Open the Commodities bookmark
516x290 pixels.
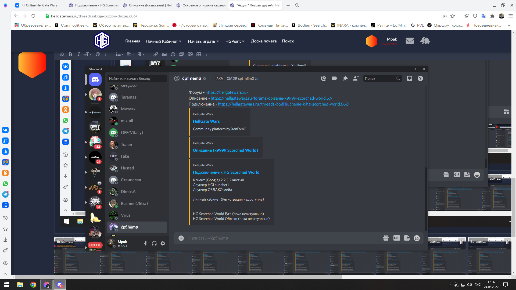72,25
